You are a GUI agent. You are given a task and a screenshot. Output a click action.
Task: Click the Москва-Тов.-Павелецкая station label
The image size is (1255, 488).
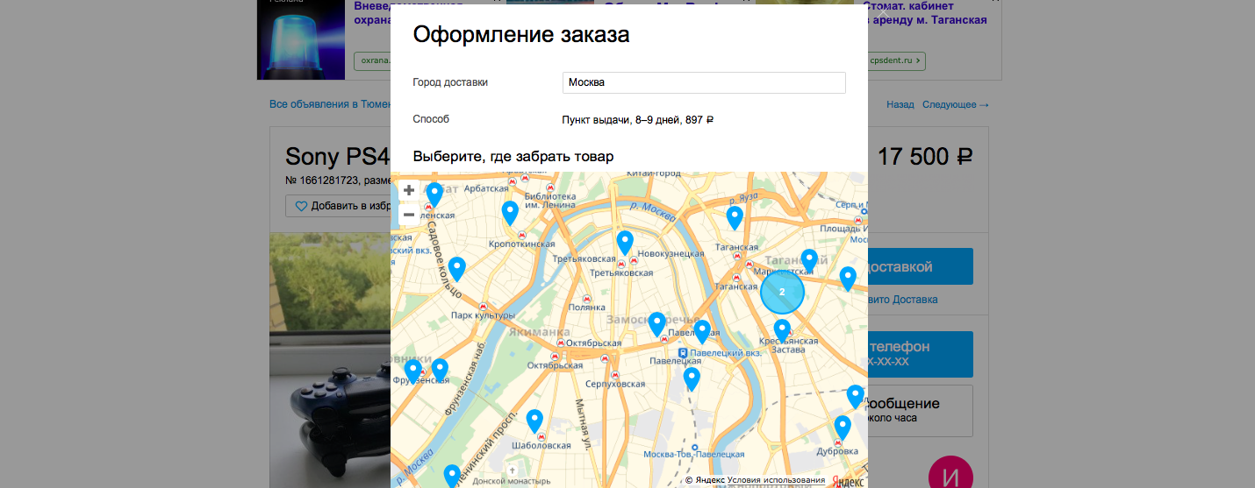(x=693, y=454)
